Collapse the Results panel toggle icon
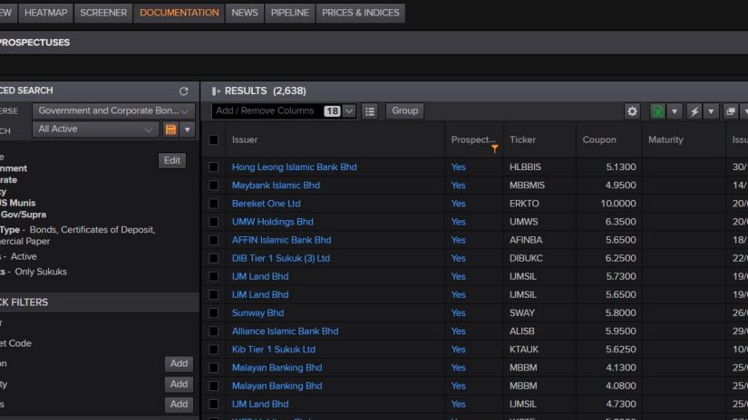748x420 pixels. coord(216,91)
